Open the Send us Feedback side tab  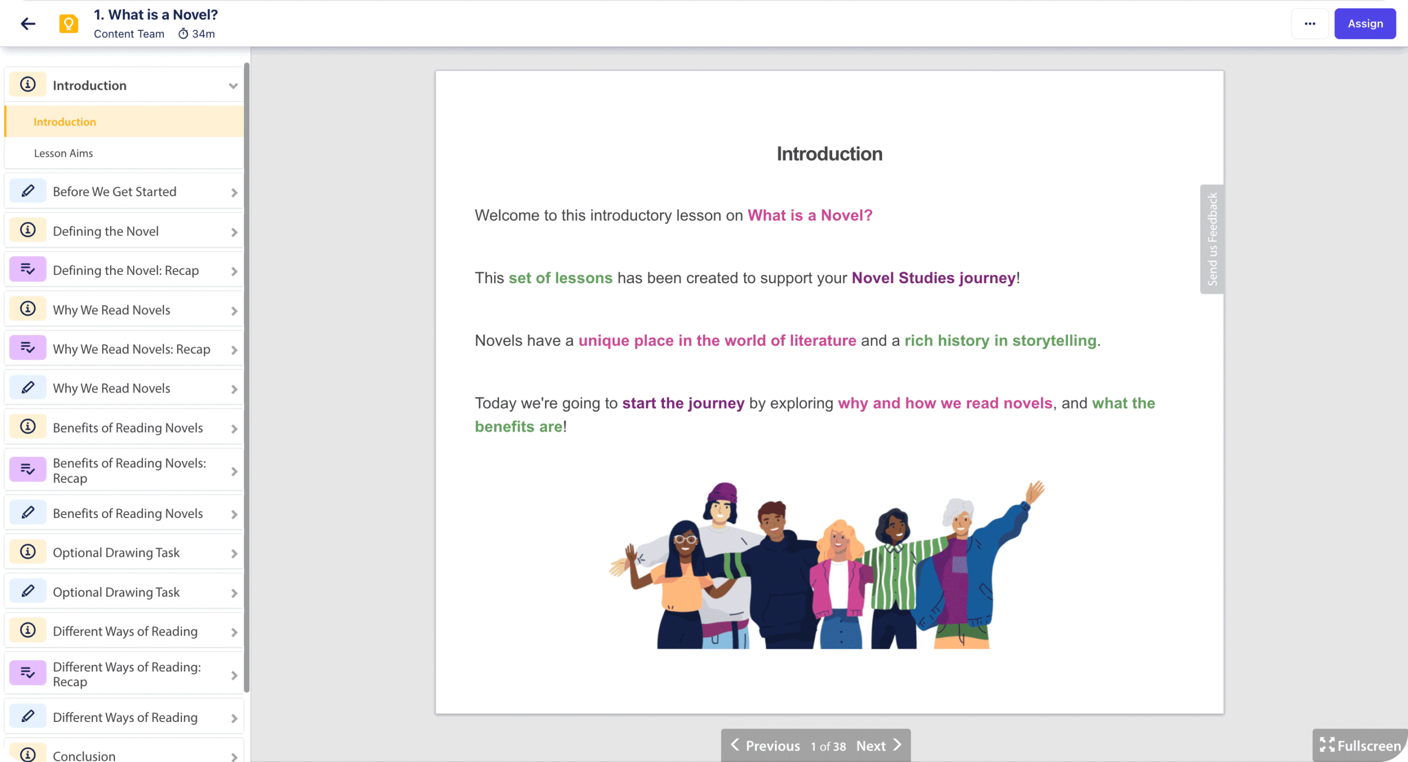(x=1212, y=239)
